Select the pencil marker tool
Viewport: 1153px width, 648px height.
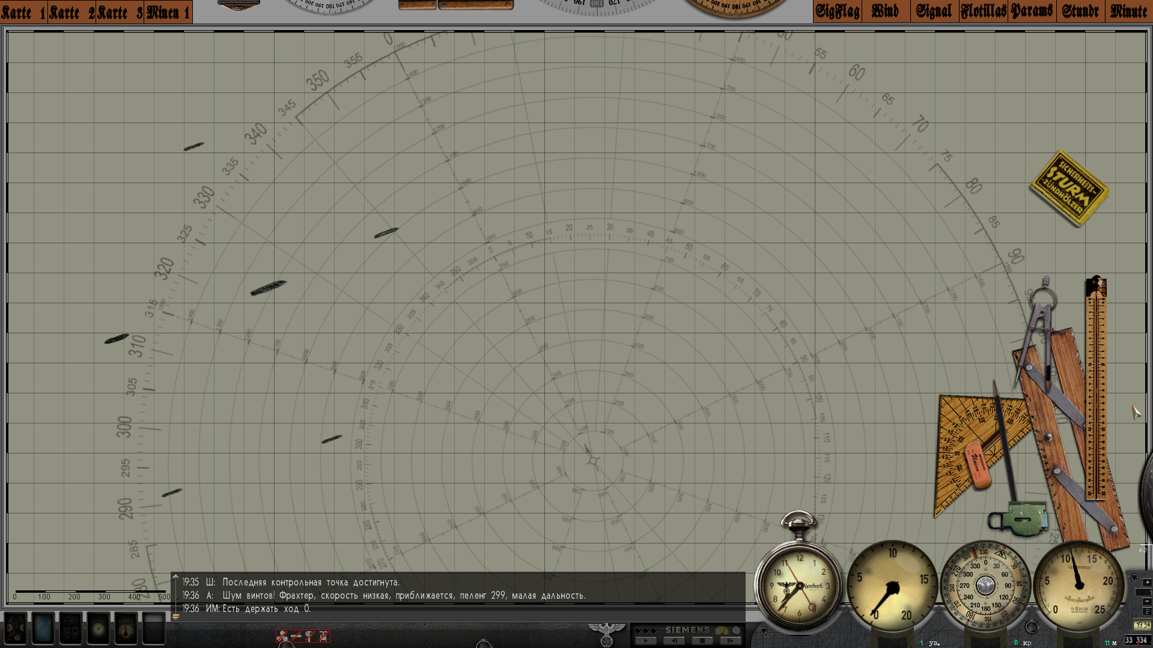pyautogui.click(x=1005, y=441)
